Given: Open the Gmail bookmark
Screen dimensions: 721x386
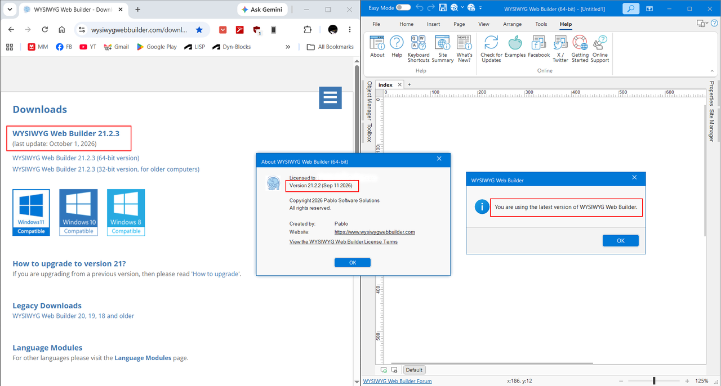Looking at the screenshot, I should pyautogui.click(x=117, y=47).
